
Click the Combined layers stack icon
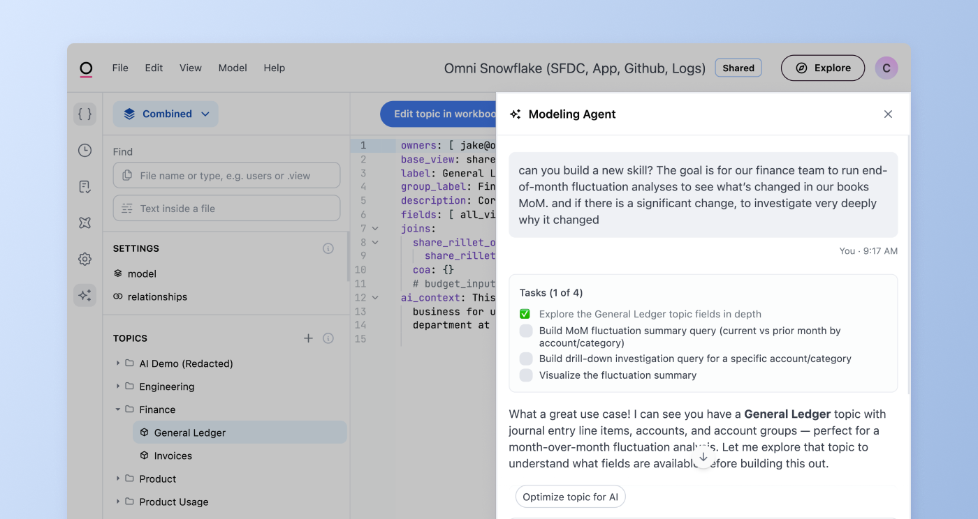tap(129, 114)
